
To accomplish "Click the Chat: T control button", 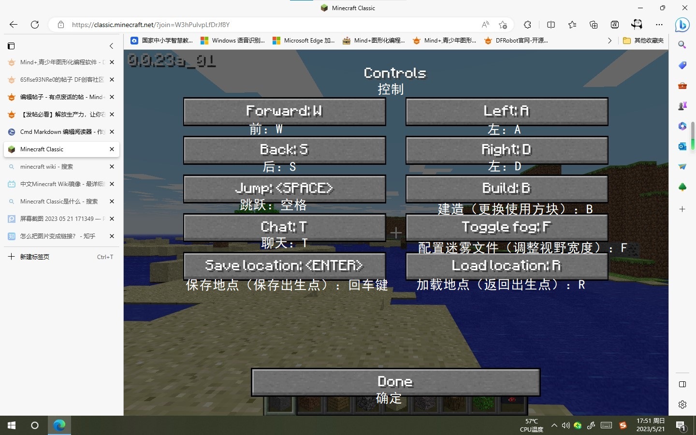I will [x=284, y=227].
